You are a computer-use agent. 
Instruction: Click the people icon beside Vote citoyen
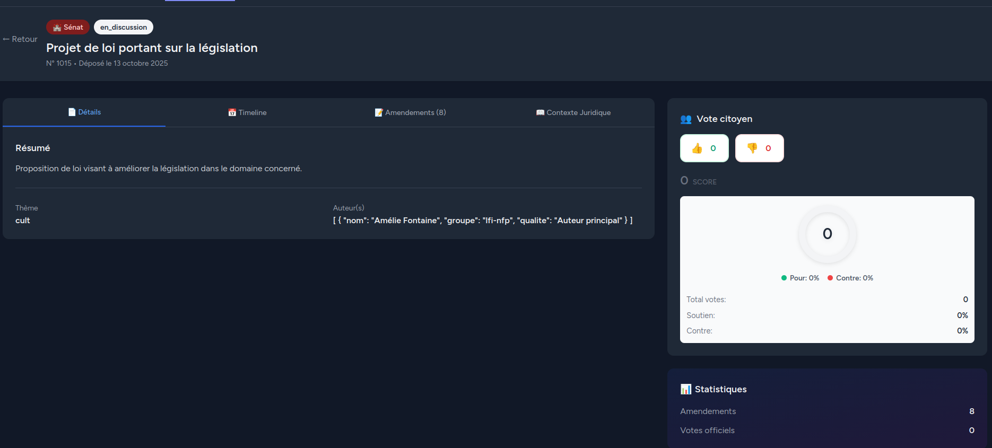tap(686, 119)
